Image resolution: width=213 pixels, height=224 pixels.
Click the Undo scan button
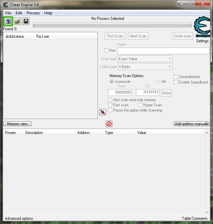182,36
